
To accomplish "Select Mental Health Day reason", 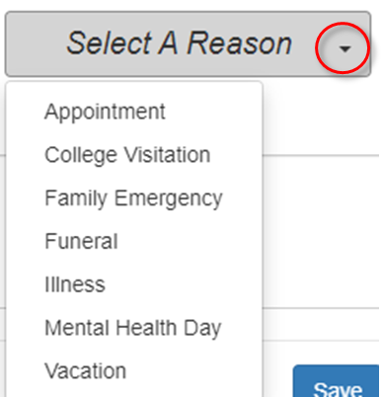I will (133, 328).
